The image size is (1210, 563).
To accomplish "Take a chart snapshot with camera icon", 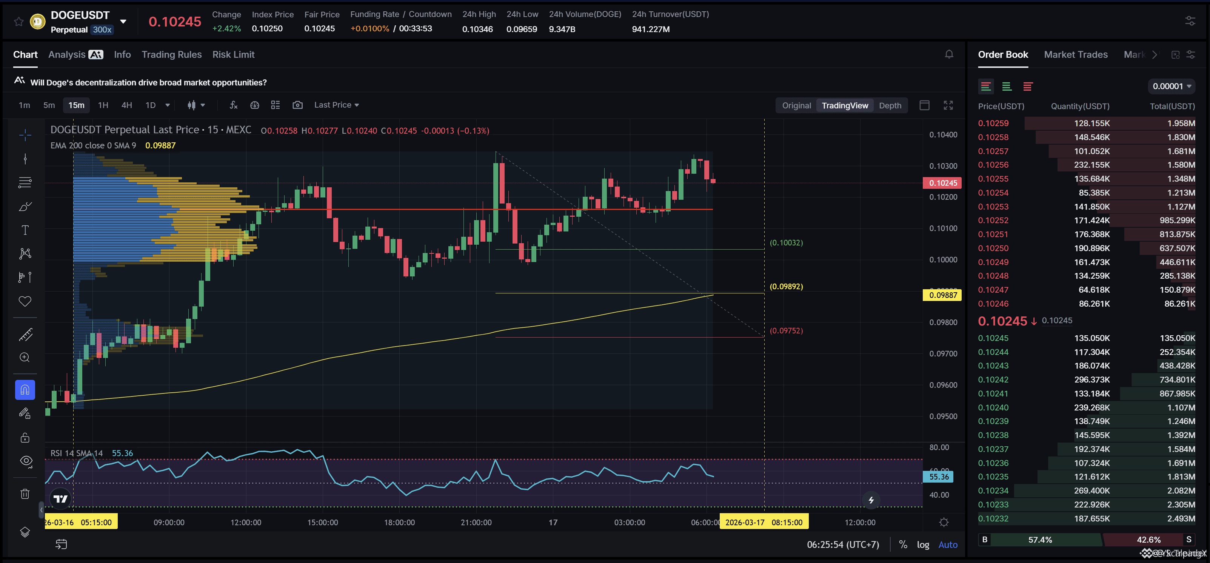I will (x=297, y=105).
